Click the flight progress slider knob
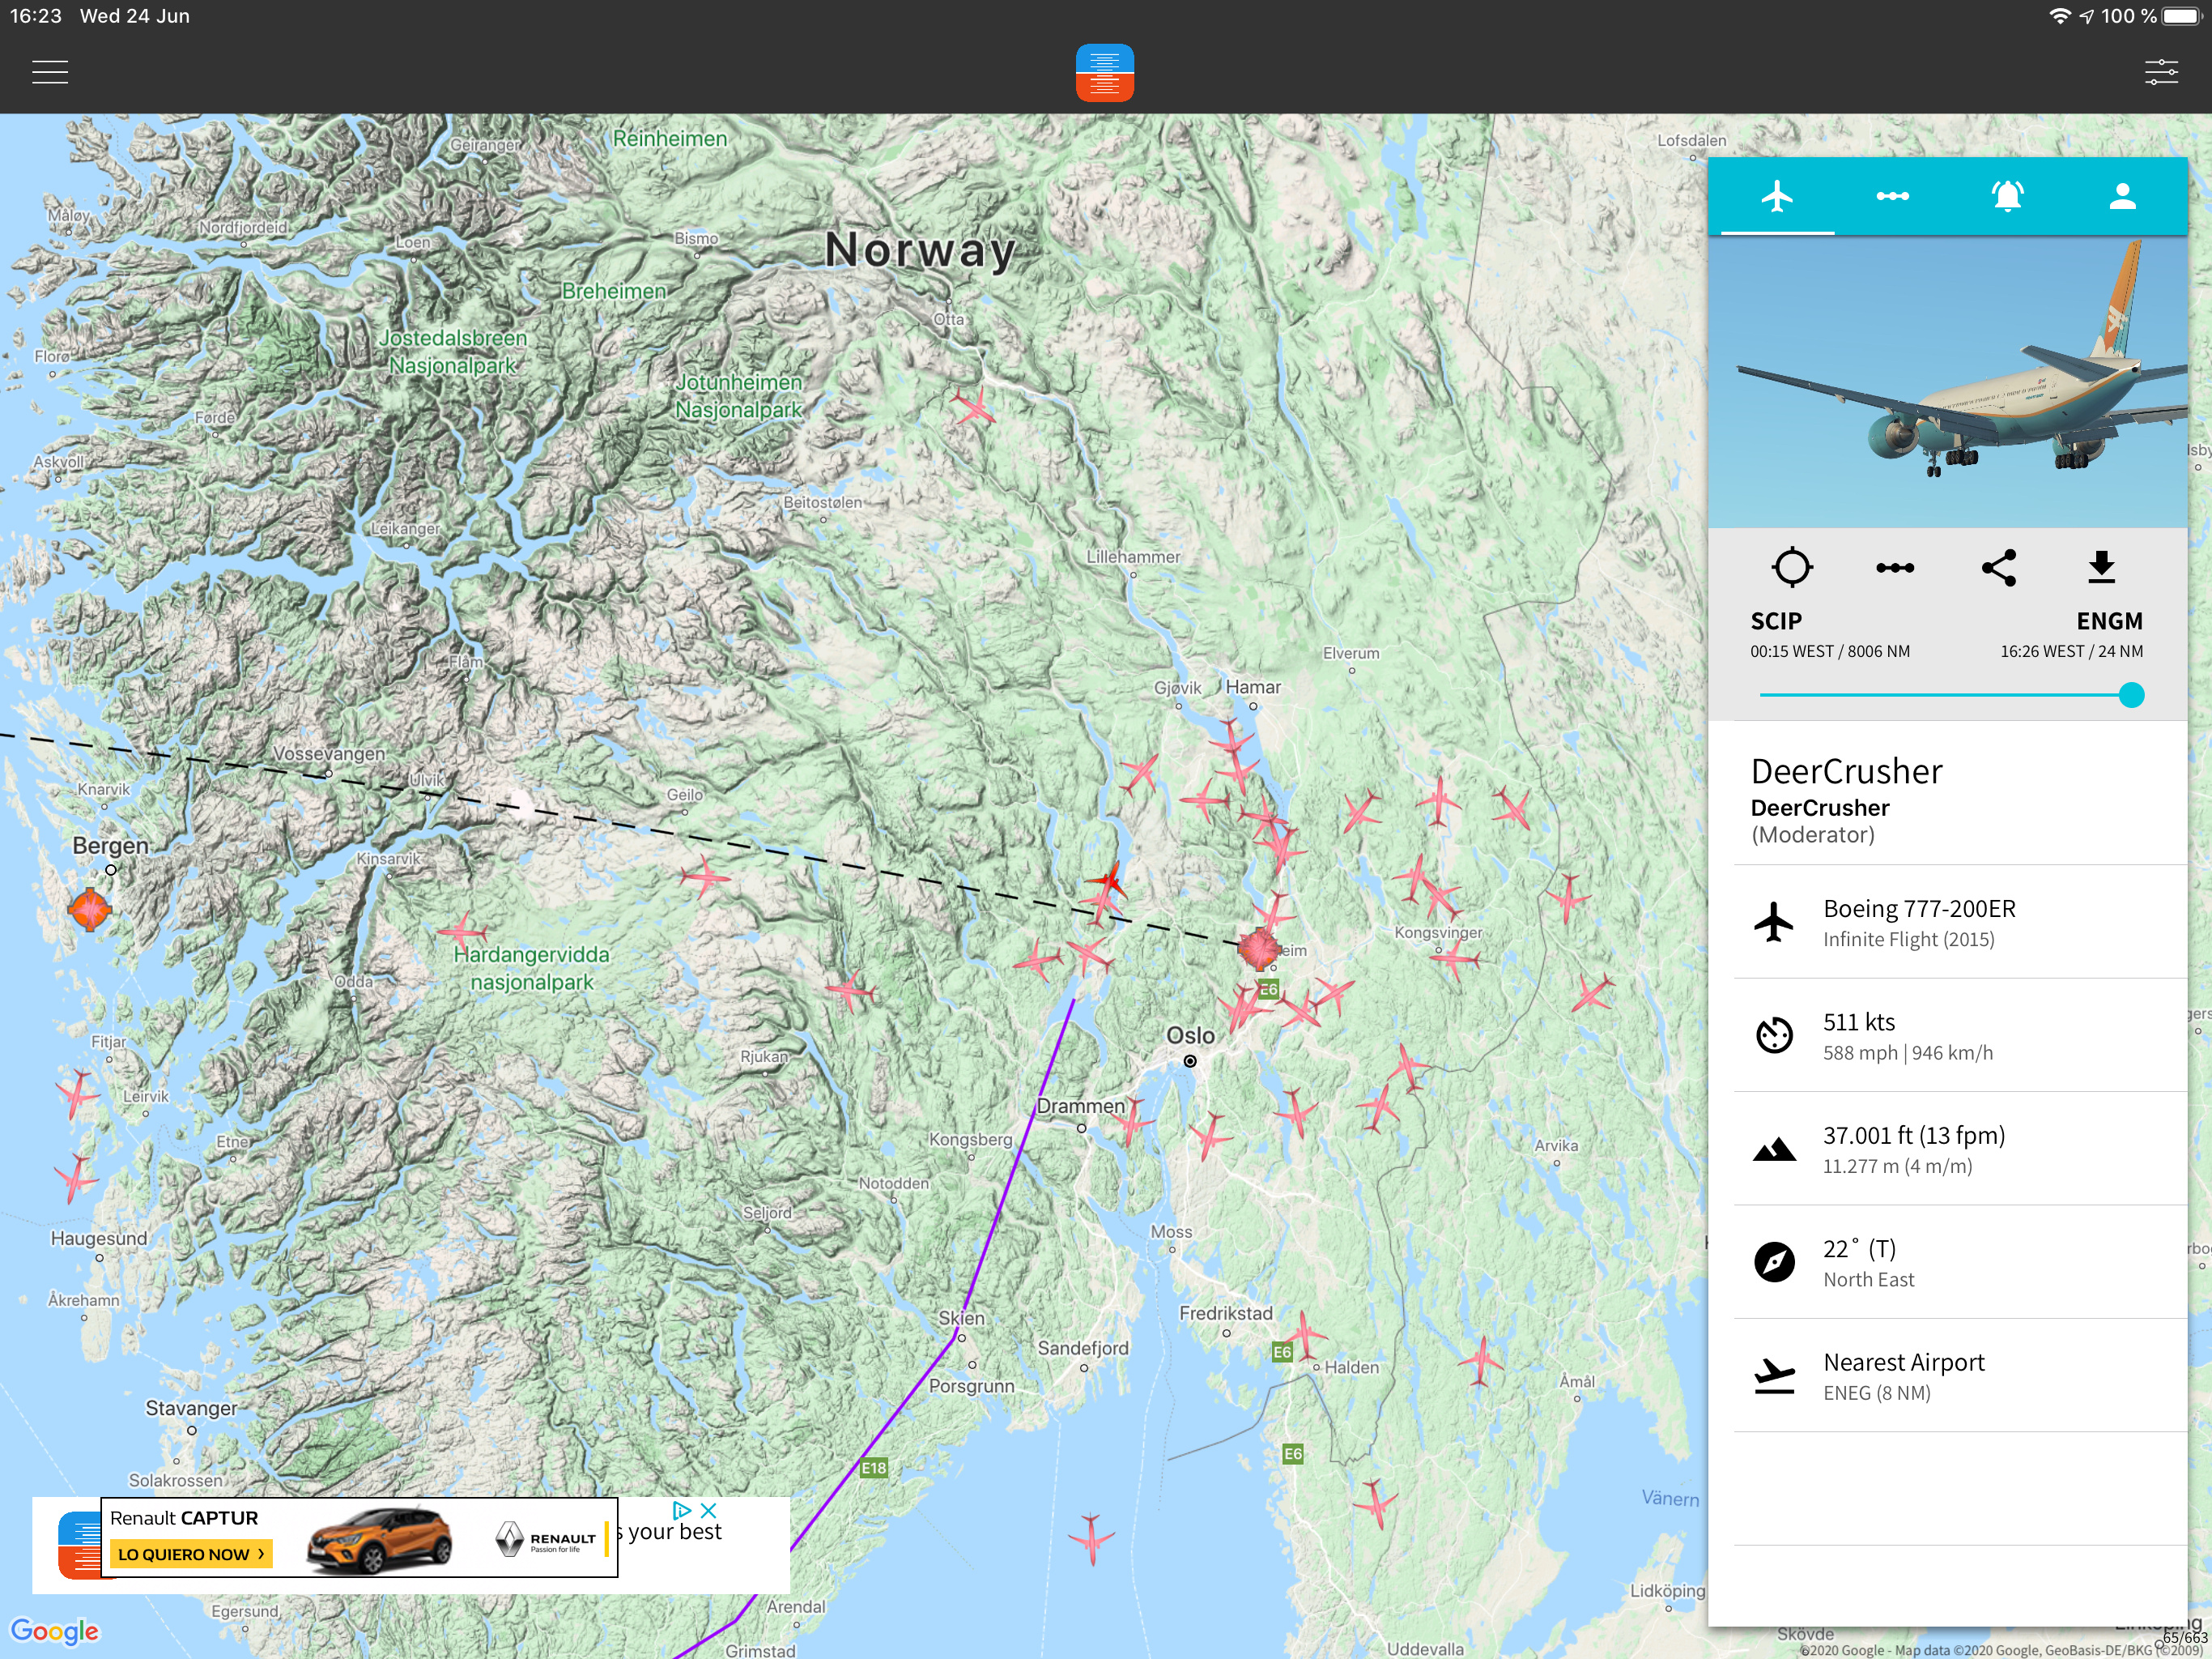2212x1659 pixels. [x=2131, y=694]
